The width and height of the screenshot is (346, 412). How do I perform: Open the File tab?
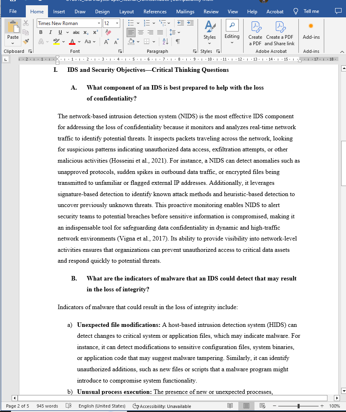point(13,11)
